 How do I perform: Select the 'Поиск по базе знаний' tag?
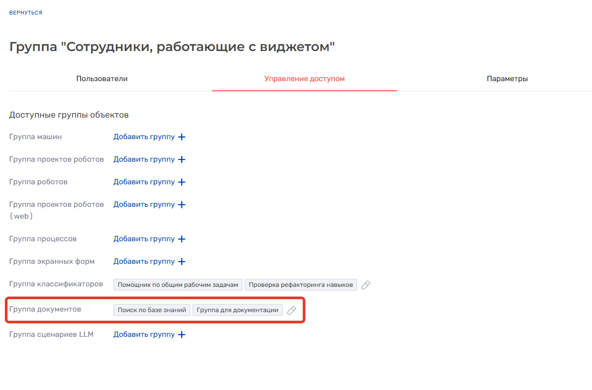pos(152,310)
